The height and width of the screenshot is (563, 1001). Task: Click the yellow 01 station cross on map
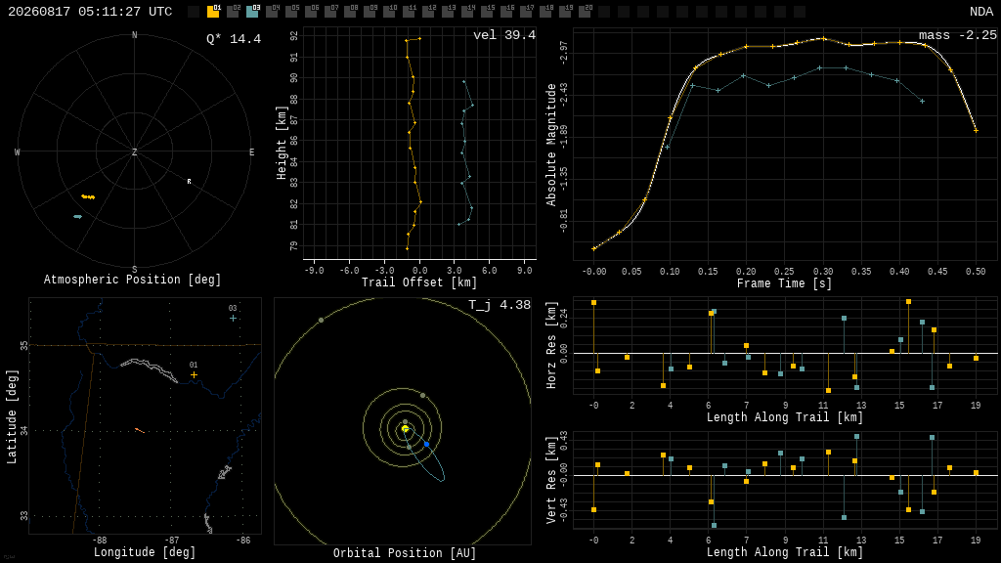point(195,374)
